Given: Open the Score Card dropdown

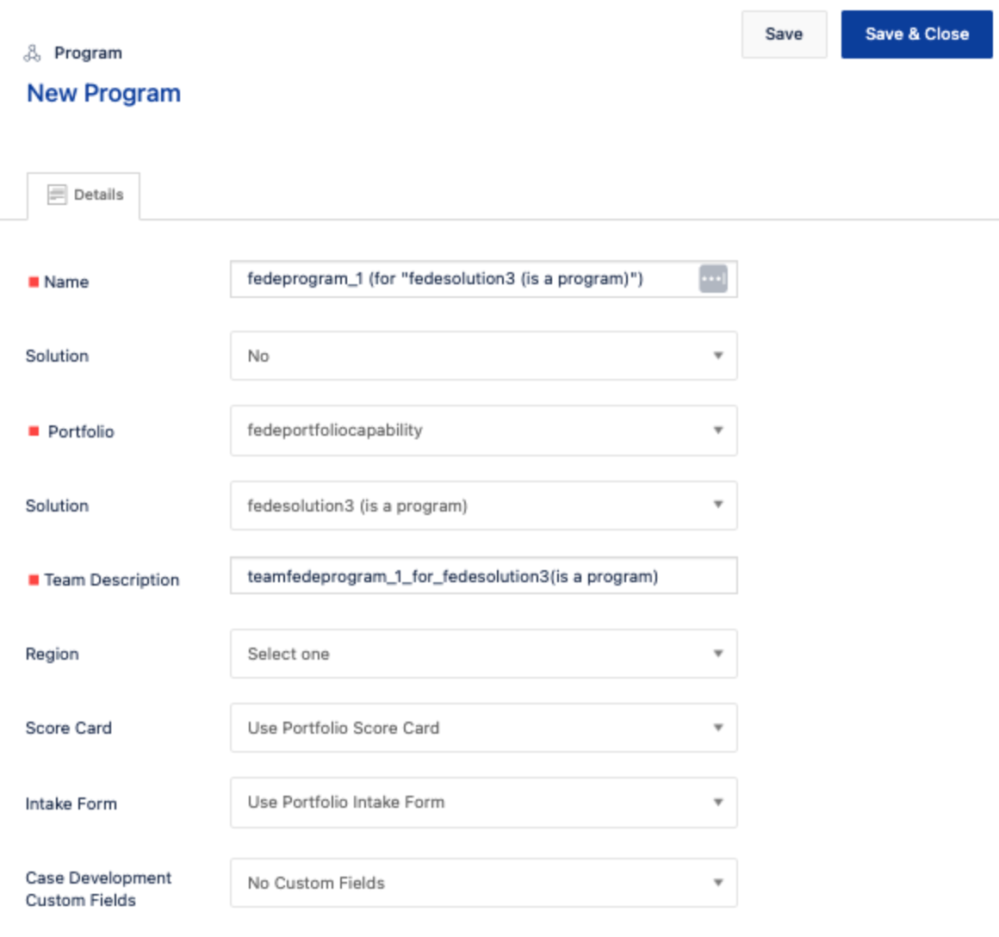Looking at the screenshot, I should pyautogui.click(x=484, y=728).
